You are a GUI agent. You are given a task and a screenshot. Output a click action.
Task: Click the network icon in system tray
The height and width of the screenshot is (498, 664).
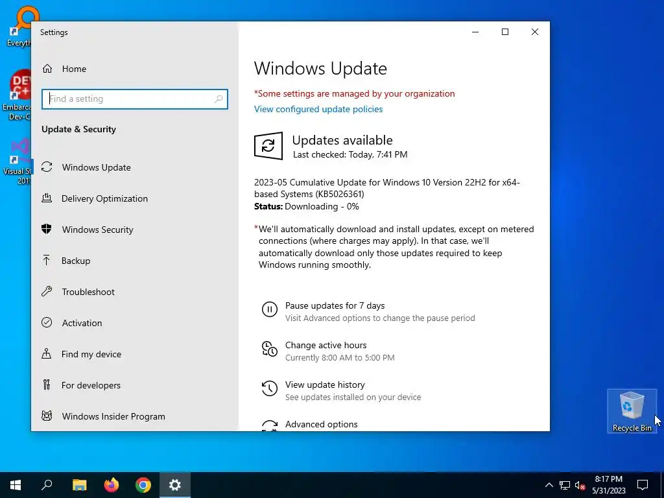pos(565,485)
